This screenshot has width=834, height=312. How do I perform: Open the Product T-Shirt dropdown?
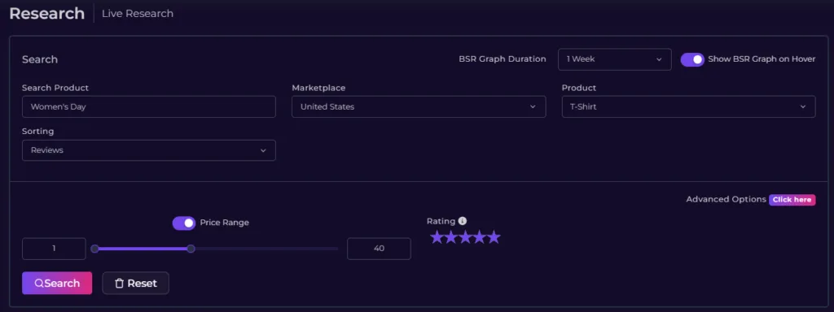pos(688,106)
